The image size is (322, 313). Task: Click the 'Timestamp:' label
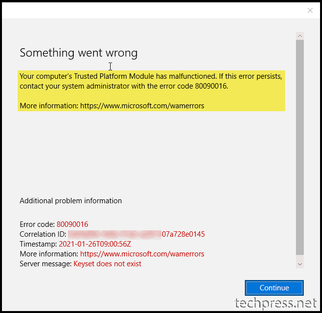point(38,244)
